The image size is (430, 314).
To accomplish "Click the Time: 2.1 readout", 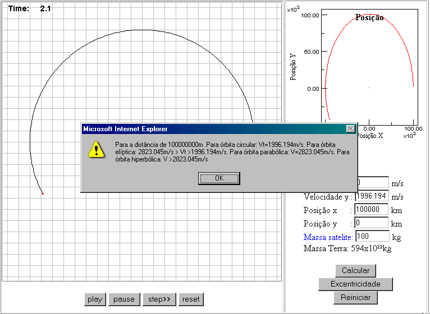I will coord(30,8).
